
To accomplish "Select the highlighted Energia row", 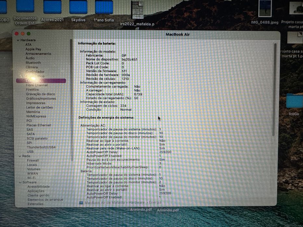I will pos(41,81).
